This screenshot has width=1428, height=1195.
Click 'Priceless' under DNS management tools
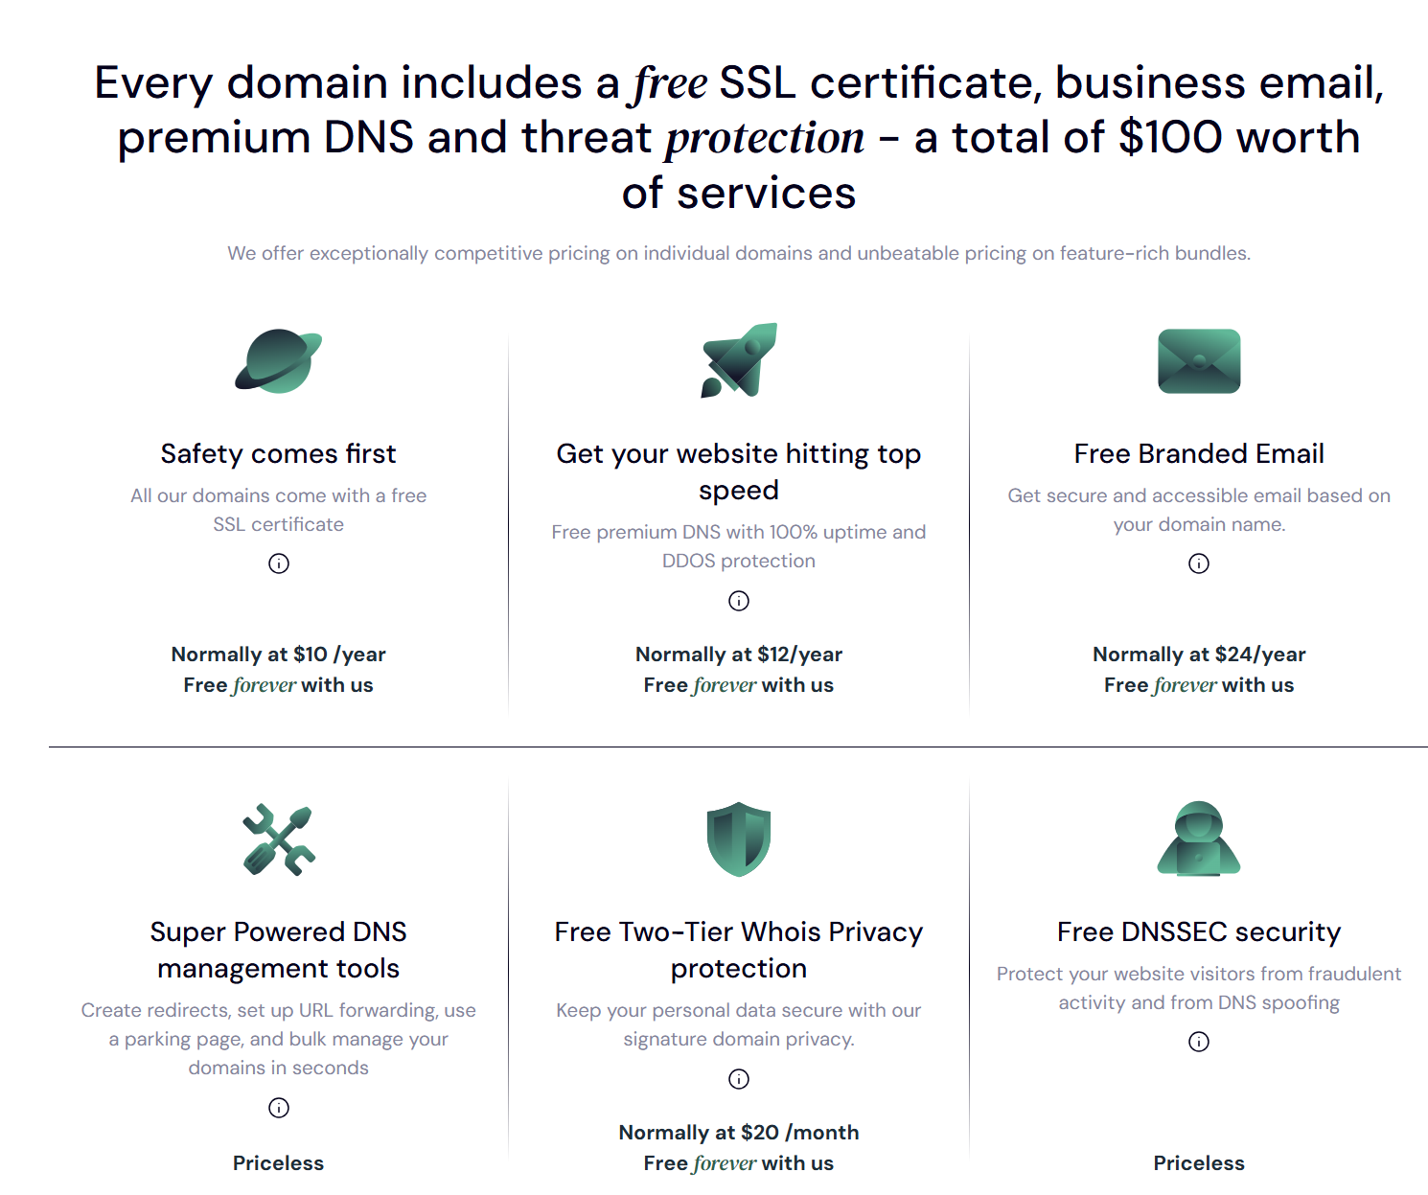pyautogui.click(x=279, y=1163)
